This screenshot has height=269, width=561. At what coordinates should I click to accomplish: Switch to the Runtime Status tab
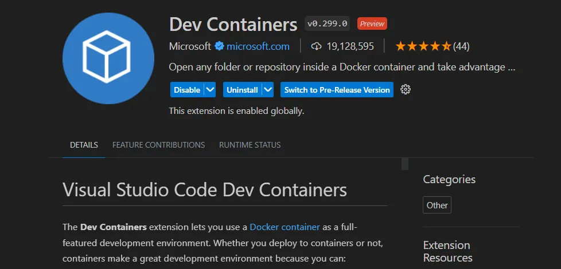tap(250, 145)
